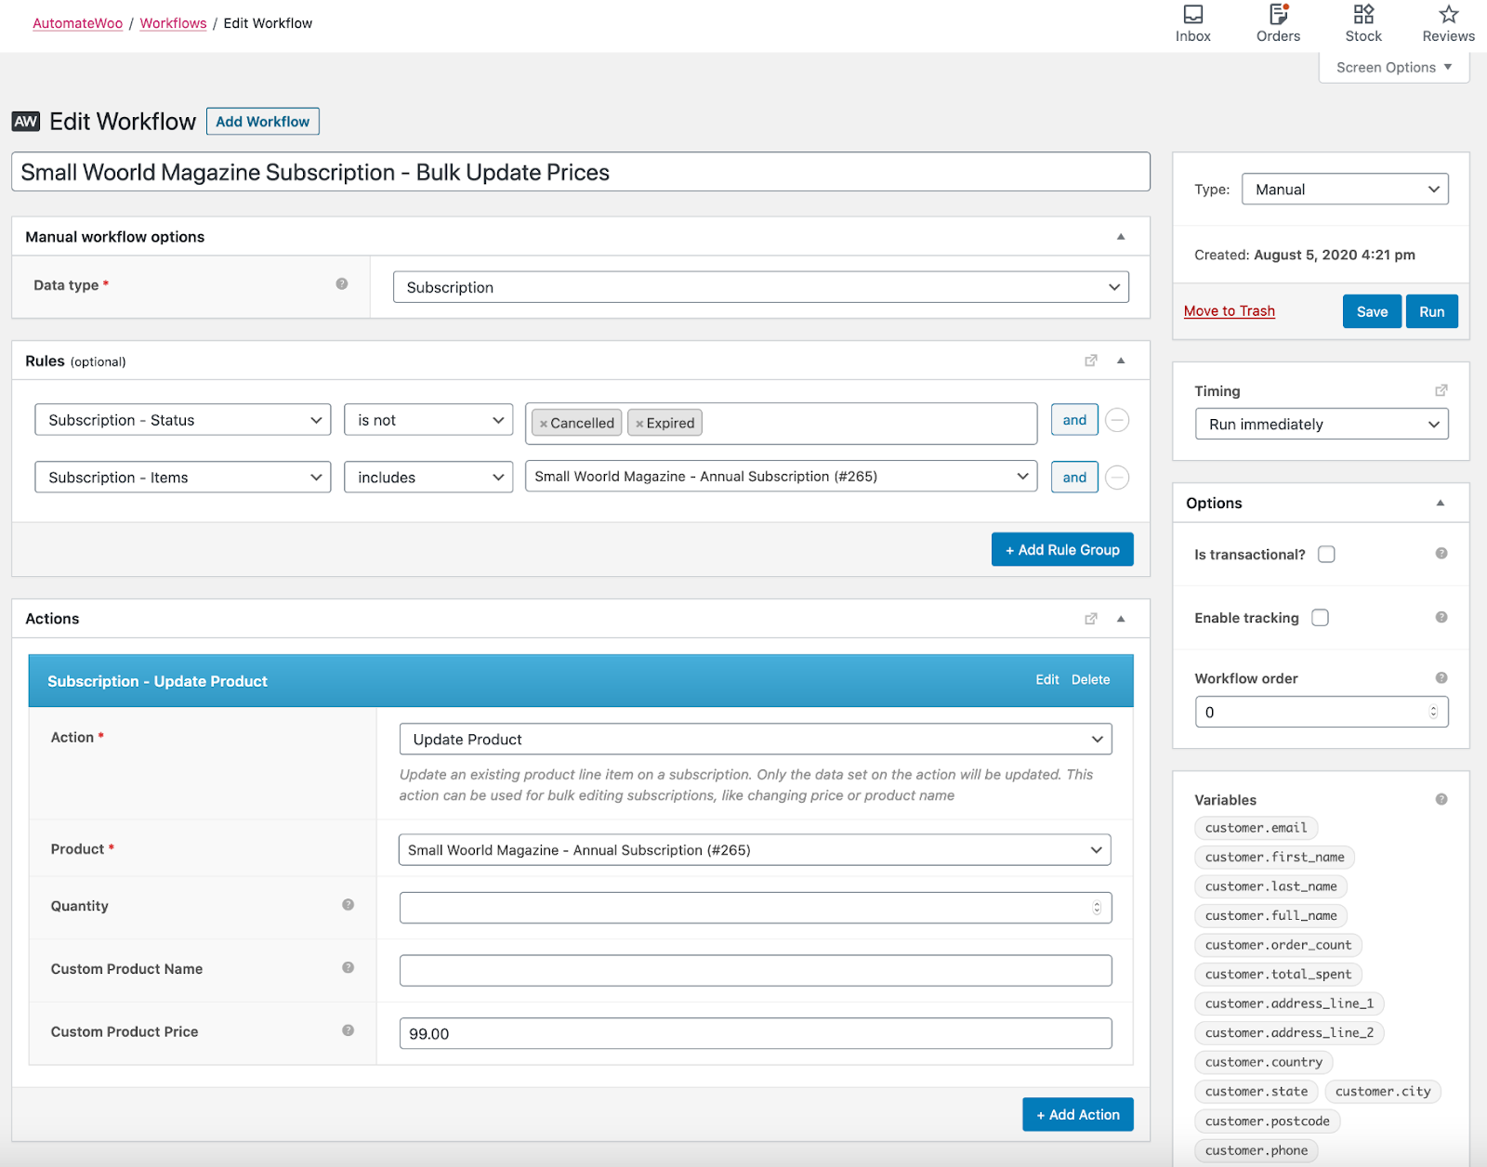The image size is (1487, 1167).
Task: Click the Add Action button
Action: pyautogui.click(x=1078, y=1115)
